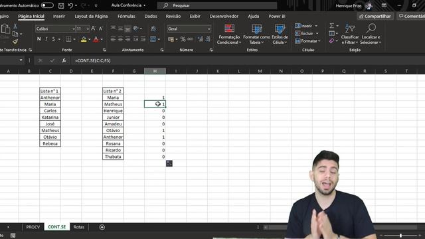Image resolution: width=425 pixels, height=239 pixels.
Task: Click the Align Left icon
Action: pyautogui.click(x=113, y=39)
